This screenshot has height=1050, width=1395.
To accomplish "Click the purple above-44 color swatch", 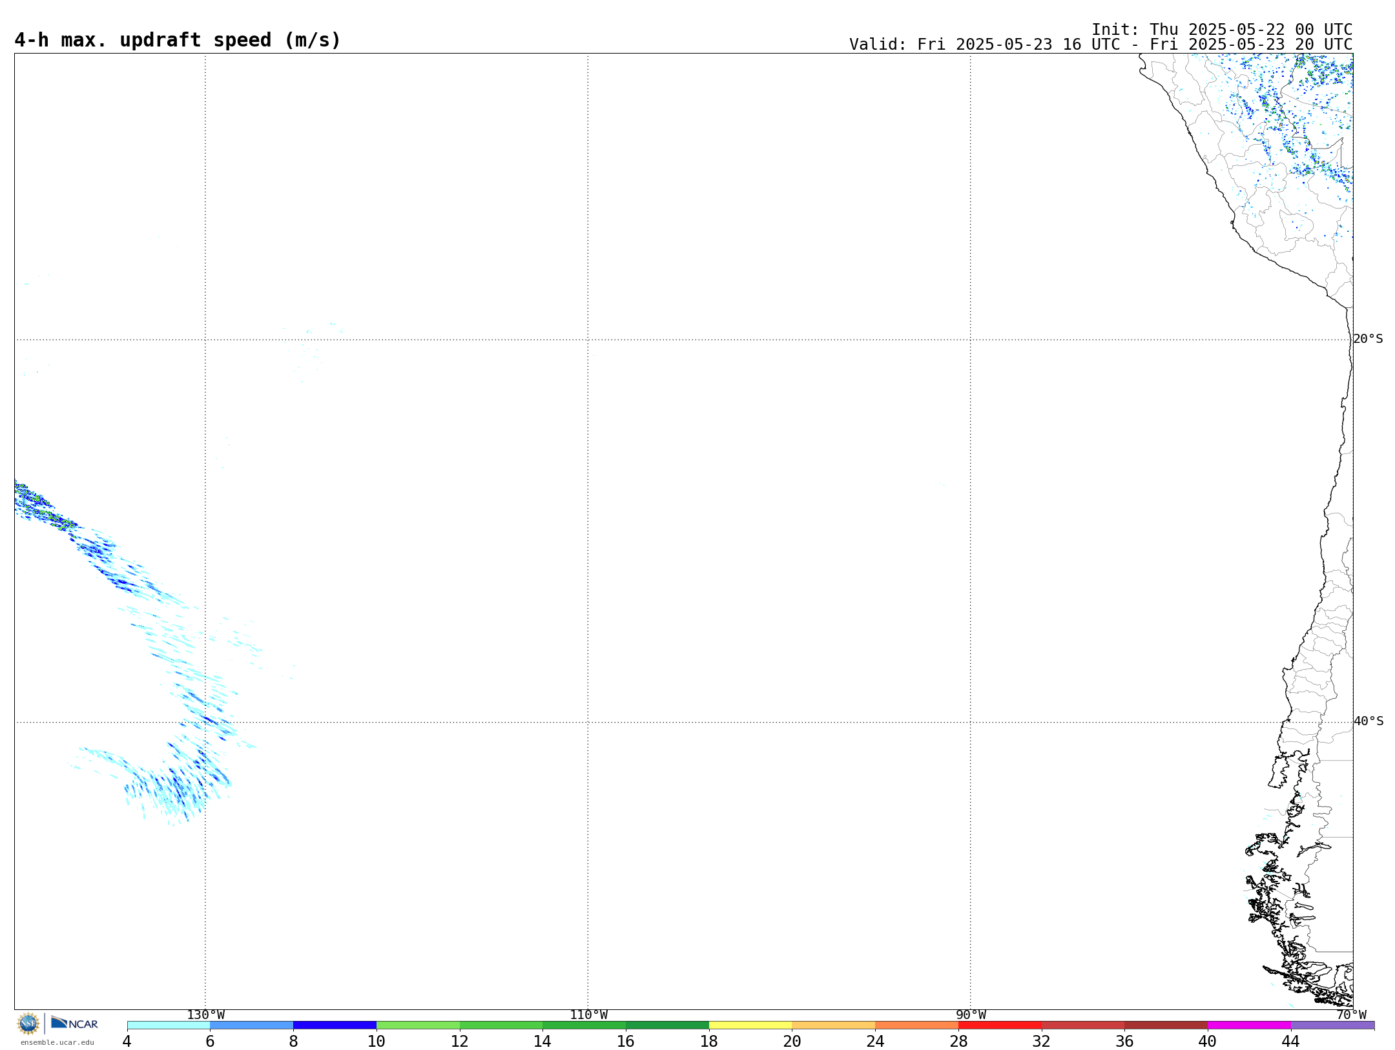I will coord(1333,1025).
